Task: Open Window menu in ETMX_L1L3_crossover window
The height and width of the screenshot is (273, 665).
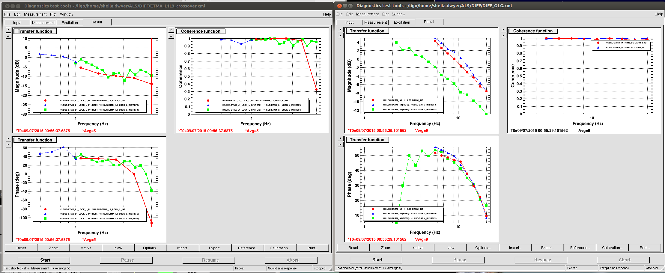Action: click(x=67, y=14)
